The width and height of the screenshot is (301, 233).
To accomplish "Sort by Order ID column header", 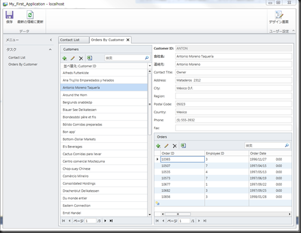I will (183, 154).
